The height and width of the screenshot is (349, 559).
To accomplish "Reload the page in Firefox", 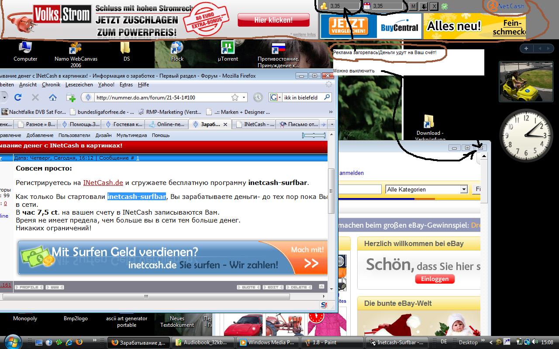I will (x=18, y=97).
